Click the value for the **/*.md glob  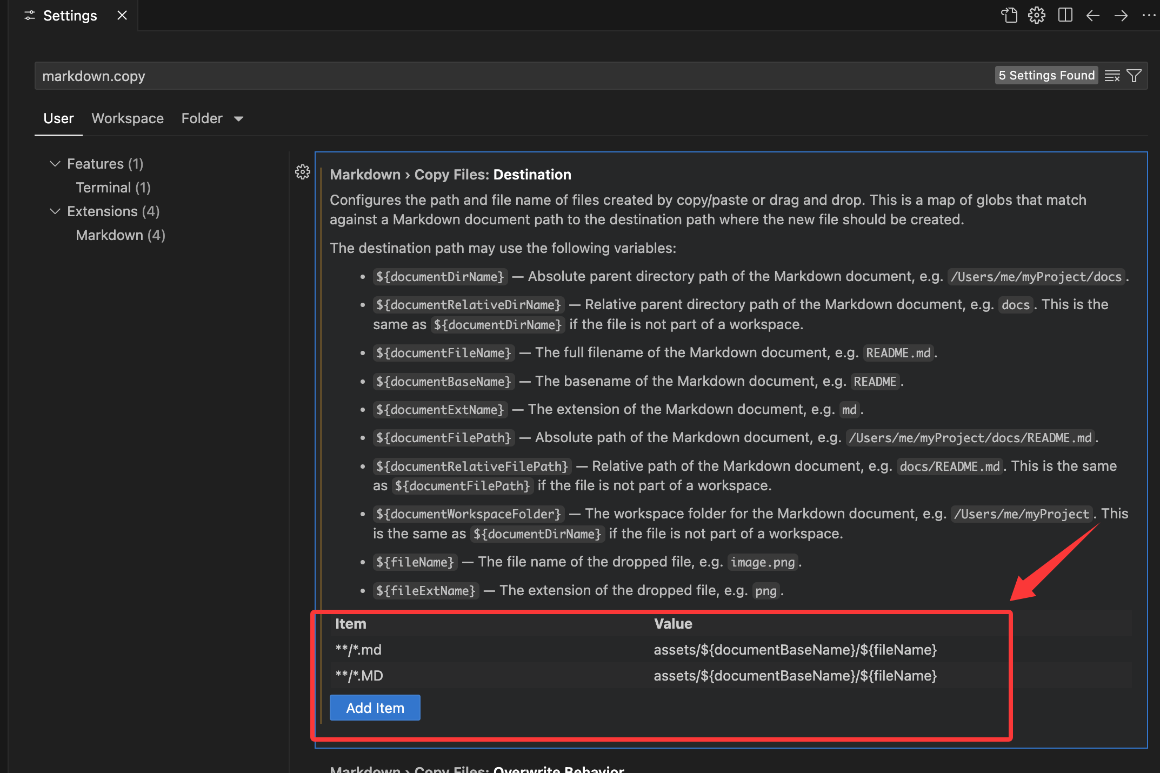point(795,650)
